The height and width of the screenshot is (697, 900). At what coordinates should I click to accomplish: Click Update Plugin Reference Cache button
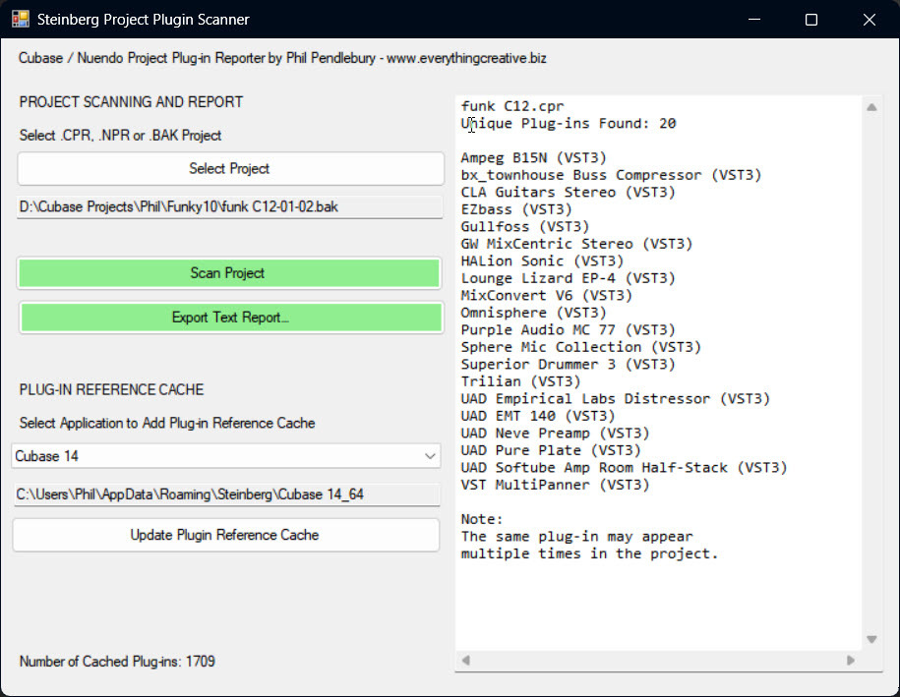click(x=225, y=535)
